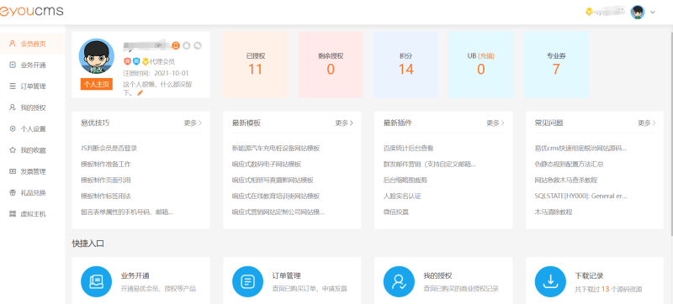Click the 订单管理 quick-entry round icon

click(247, 281)
